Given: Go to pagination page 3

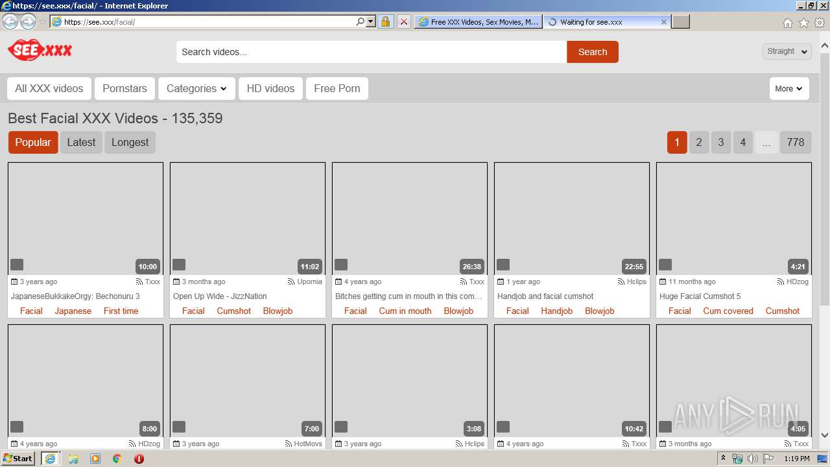Looking at the screenshot, I should [721, 142].
